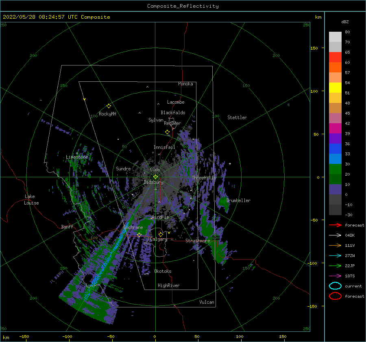Click the Airdrie label
Image resolution: width=366 pixels, height=342 pixels.
[x=160, y=217]
